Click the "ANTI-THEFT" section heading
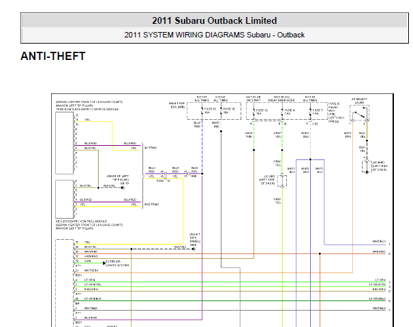Image resolution: width=413 pixels, height=327 pixels. click(53, 56)
